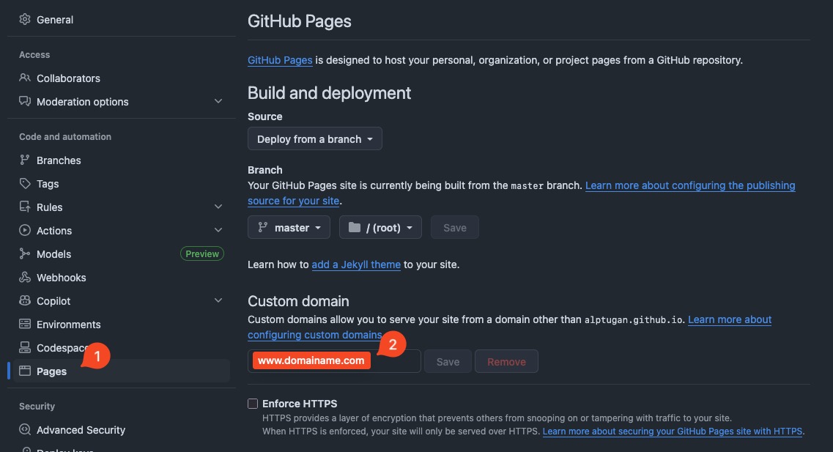The image size is (833, 452).
Task: Expand the Rules section chevron
Action: (x=218, y=207)
